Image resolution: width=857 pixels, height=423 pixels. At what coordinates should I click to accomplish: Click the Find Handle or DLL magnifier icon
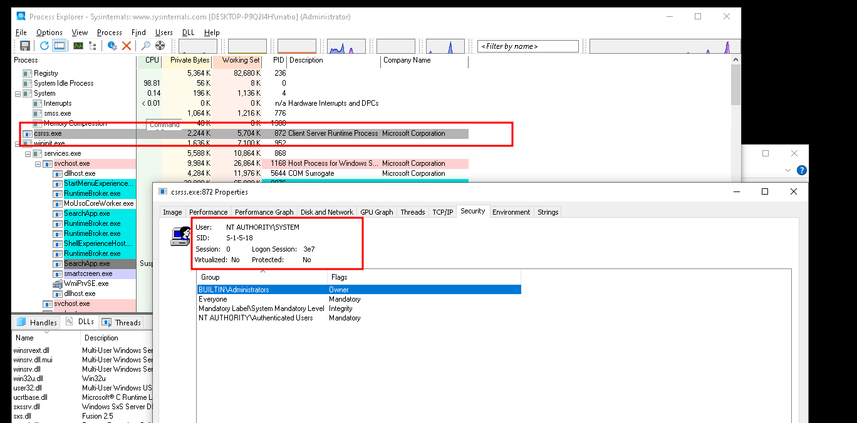145,46
